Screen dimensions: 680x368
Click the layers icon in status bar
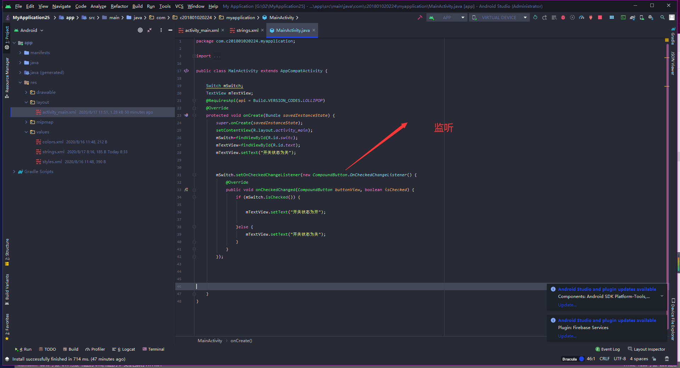[x=7, y=359]
